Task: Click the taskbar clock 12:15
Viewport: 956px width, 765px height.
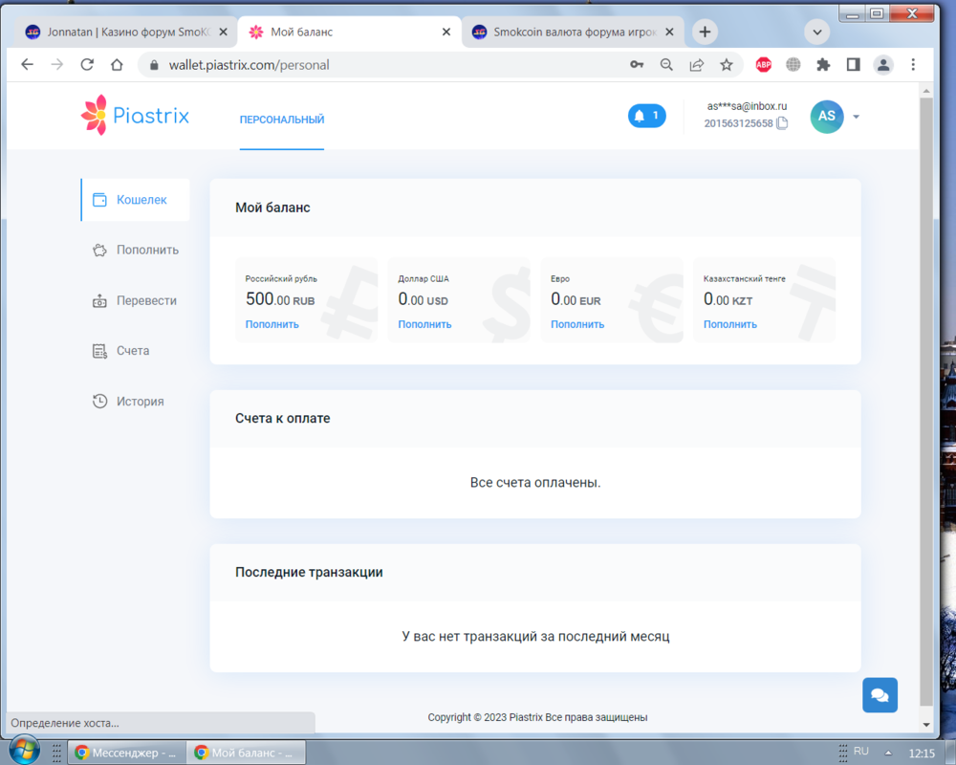Action: [x=922, y=754]
